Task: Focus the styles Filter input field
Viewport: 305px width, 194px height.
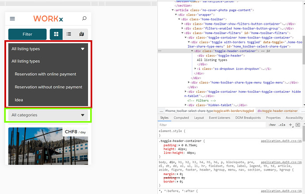Action: click(212, 125)
